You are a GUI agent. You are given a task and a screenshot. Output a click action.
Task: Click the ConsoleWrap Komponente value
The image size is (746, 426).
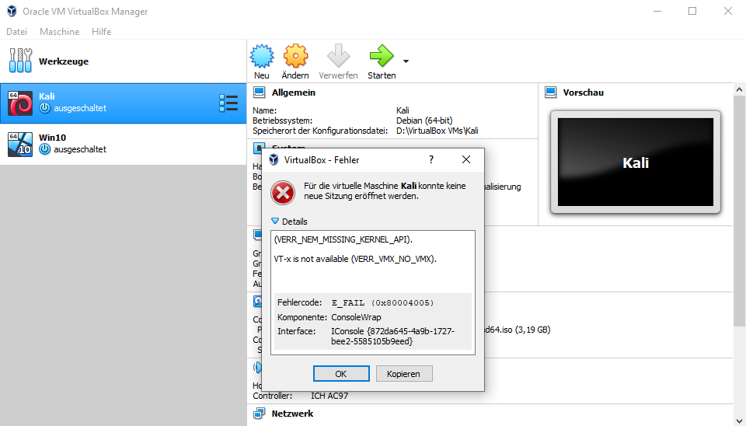(x=356, y=317)
